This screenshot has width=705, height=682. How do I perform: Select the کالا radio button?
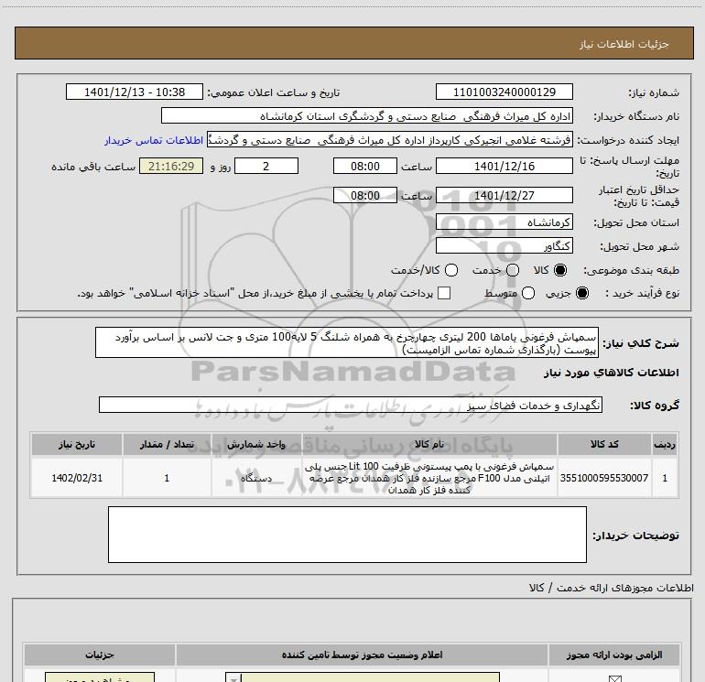tap(560, 270)
